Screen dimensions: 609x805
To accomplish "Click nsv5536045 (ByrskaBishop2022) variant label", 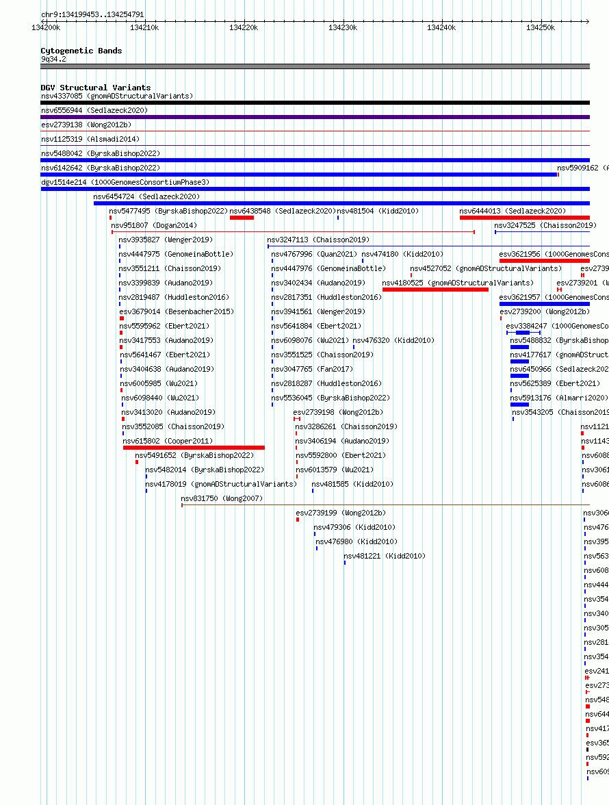I will (331, 398).
